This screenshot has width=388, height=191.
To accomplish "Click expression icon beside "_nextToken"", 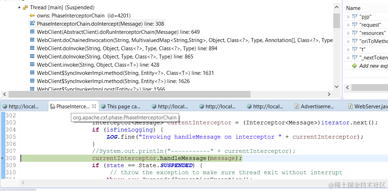I will pyautogui.click(x=355, y=57).
